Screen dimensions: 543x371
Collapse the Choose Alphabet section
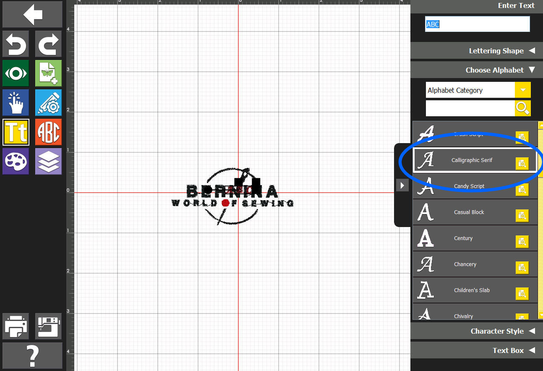tap(476, 70)
